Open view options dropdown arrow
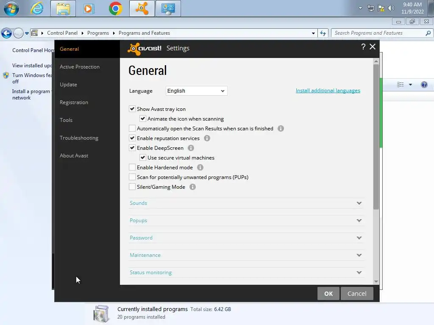 (x=410, y=85)
